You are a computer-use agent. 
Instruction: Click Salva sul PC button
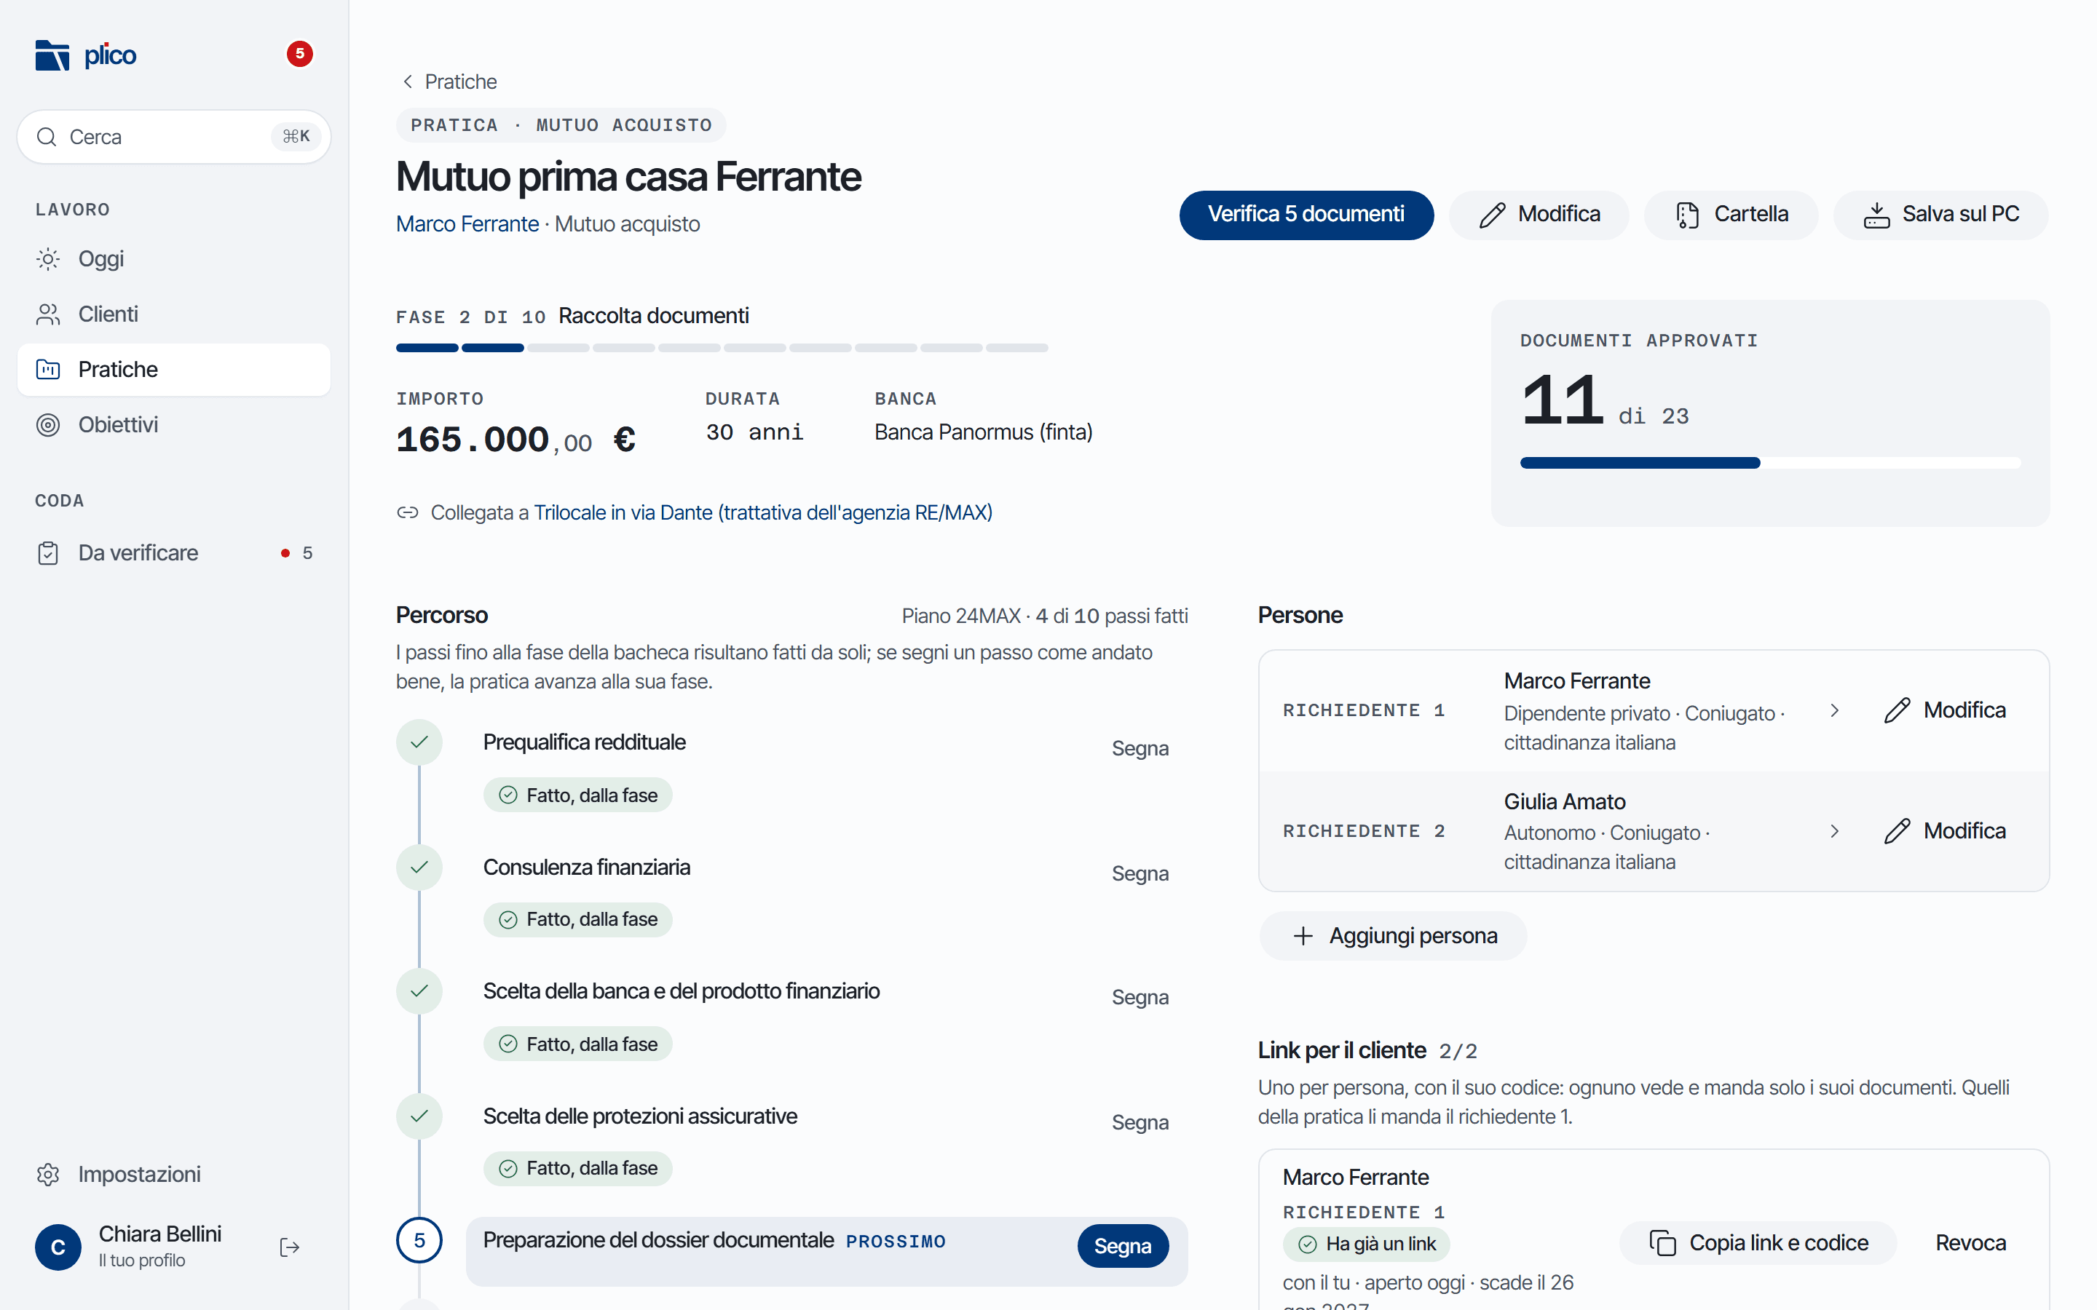coord(1941,215)
